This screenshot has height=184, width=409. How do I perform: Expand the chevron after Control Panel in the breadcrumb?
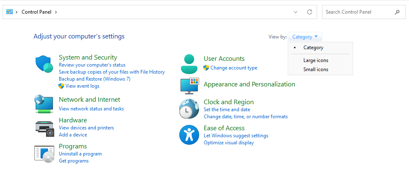click(56, 12)
